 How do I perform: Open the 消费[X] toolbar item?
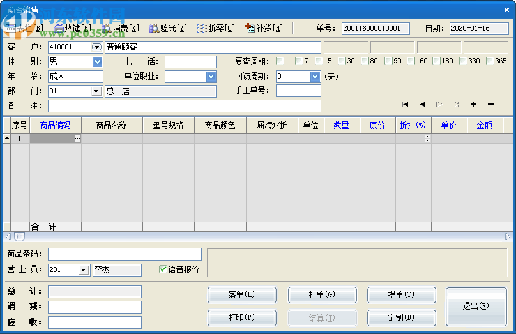[x=121, y=28]
